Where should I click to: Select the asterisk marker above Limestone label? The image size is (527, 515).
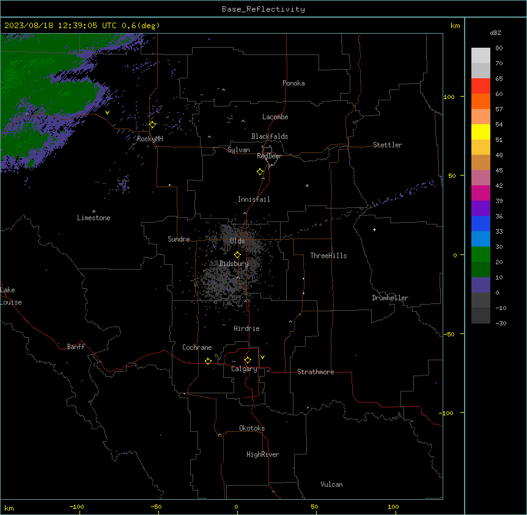click(x=94, y=212)
